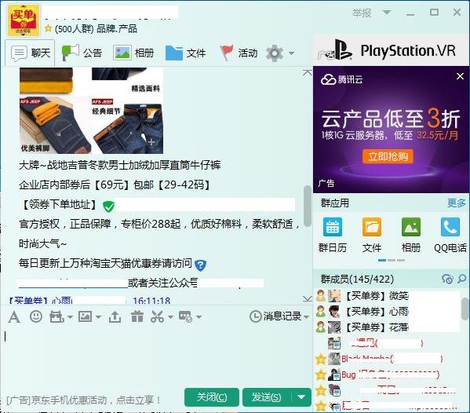Select the animated sticker tool icon
The width and height of the screenshot is (470, 413).
point(57,316)
